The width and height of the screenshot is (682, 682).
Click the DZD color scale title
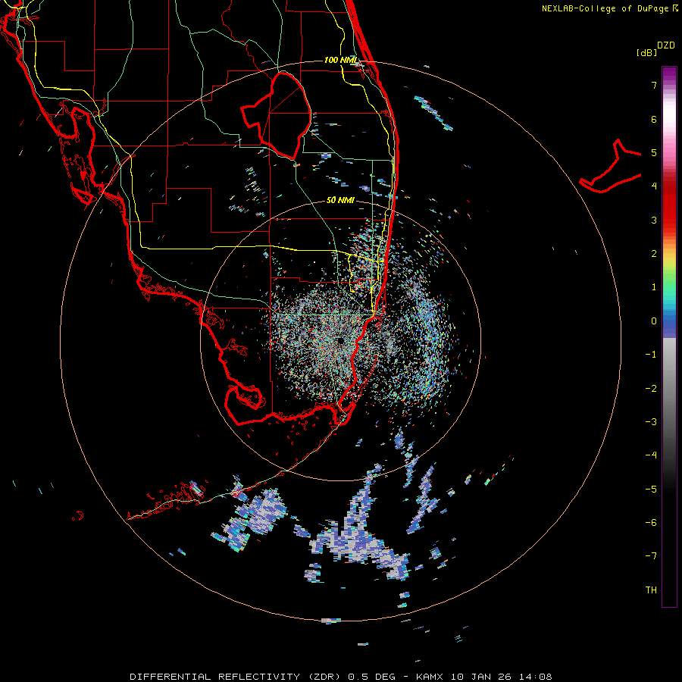pyautogui.click(x=666, y=45)
